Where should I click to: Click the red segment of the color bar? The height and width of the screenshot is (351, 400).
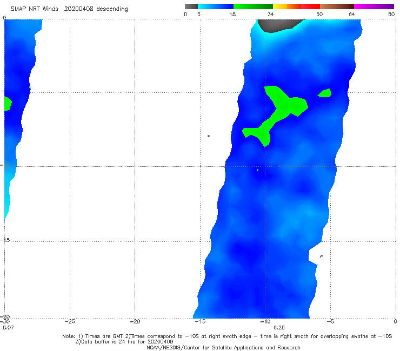click(x=310, y=6)
